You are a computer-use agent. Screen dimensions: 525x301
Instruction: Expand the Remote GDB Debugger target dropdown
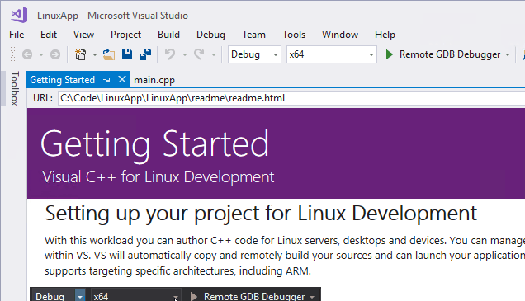tap(508, 54)
